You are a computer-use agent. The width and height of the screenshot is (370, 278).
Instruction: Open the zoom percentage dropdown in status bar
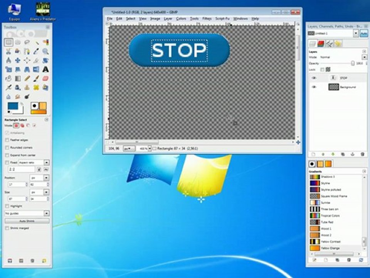click(150, 148)
